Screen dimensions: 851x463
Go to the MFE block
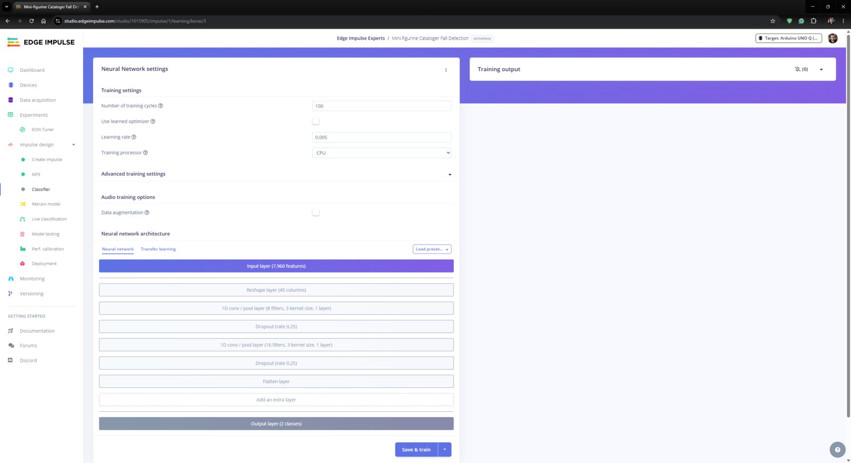click(36, 175)
